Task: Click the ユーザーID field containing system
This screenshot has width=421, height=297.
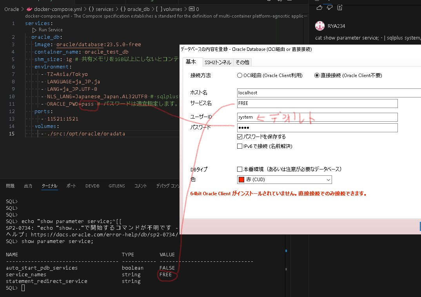Action: (x=318, y=117)
